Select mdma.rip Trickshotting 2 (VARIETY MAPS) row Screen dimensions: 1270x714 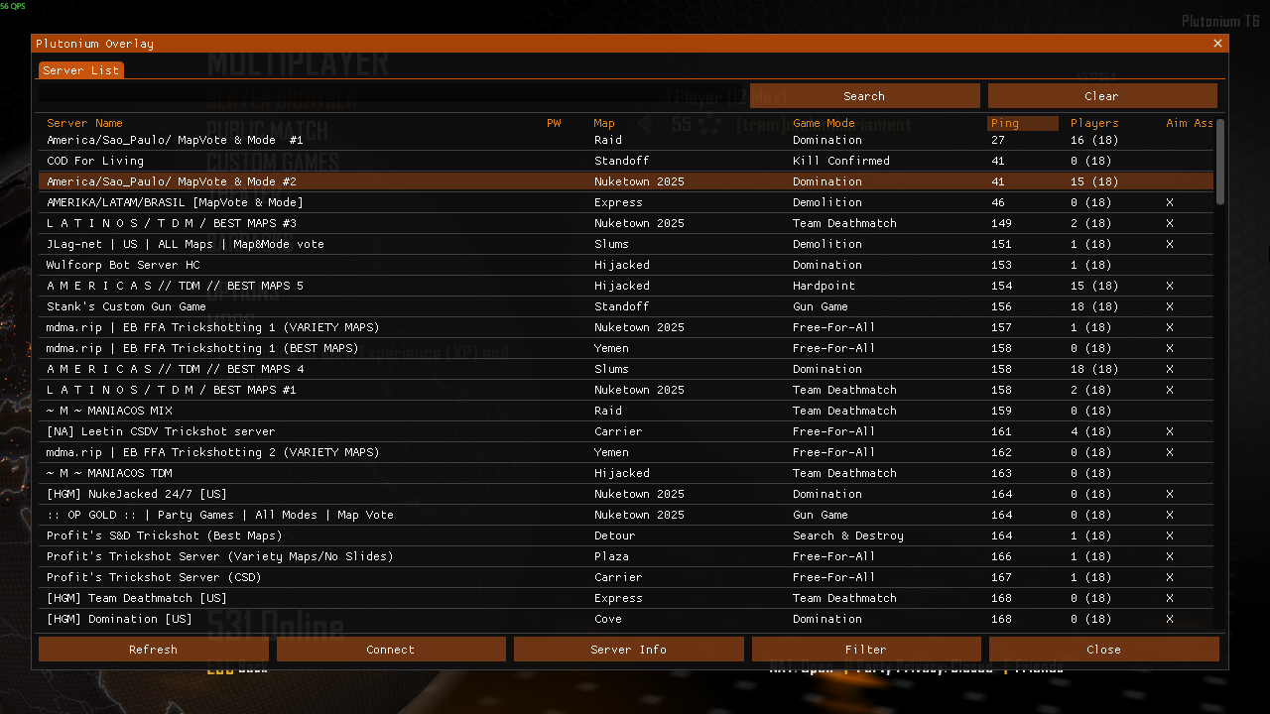[x=626, y=452]
